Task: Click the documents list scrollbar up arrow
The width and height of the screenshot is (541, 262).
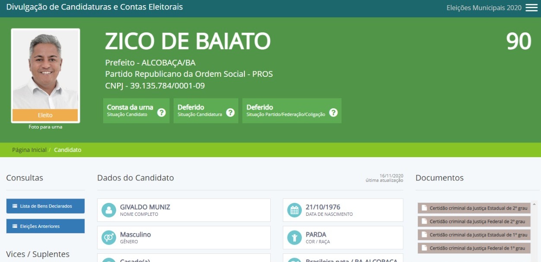Action: (535, 204)
